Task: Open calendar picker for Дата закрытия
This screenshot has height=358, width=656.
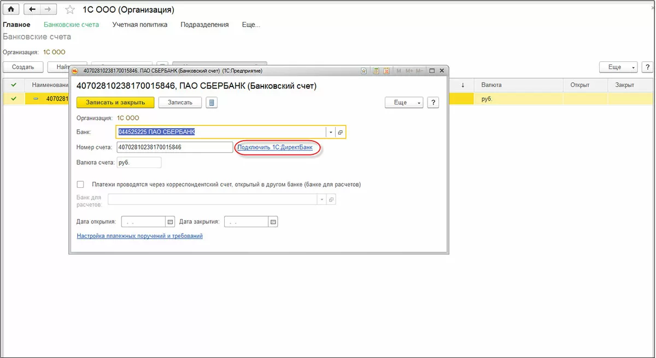Action: point(273,222)
